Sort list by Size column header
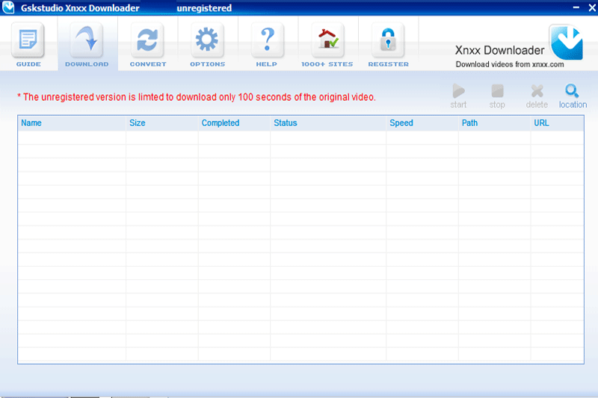 161,123
